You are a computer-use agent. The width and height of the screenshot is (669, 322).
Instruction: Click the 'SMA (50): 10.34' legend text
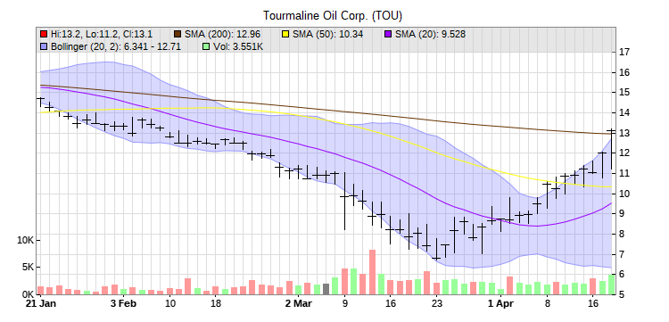click(x=327, y=34)
